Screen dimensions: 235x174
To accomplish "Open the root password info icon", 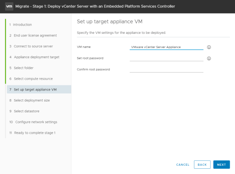I will 209,58.
